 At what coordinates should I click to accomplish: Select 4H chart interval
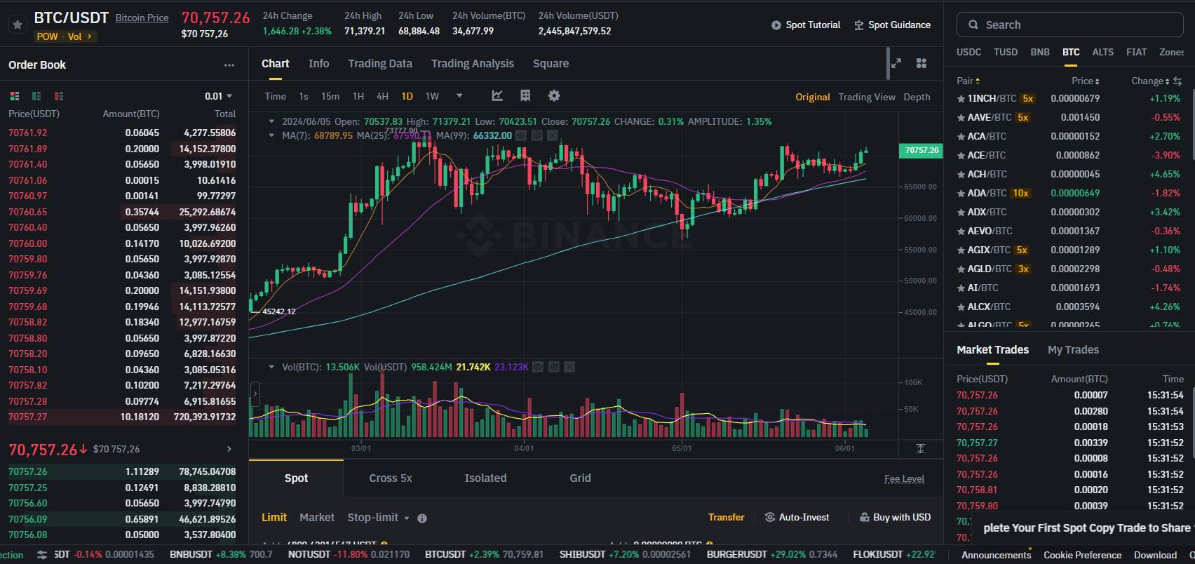382,96
